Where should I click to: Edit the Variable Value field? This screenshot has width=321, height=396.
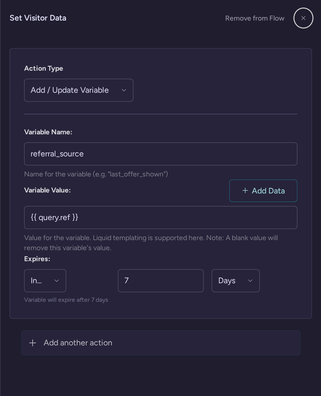pos(161,218)
